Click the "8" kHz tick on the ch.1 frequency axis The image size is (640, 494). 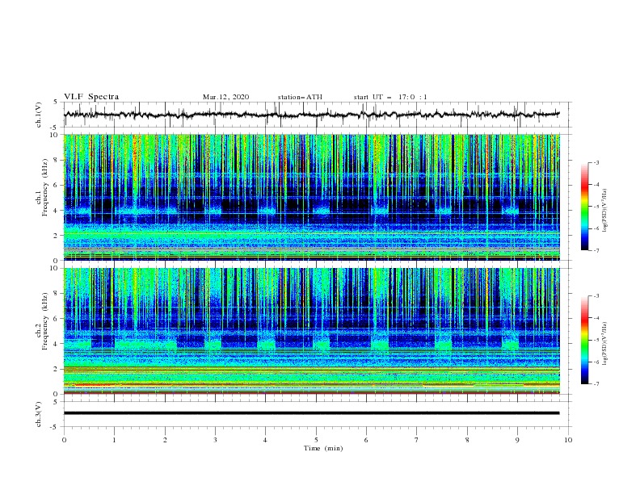click(x=57, y=160)
